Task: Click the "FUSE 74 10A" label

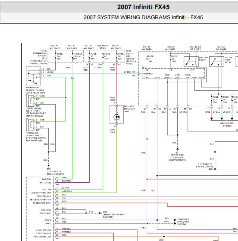Action: coord(226,100)
